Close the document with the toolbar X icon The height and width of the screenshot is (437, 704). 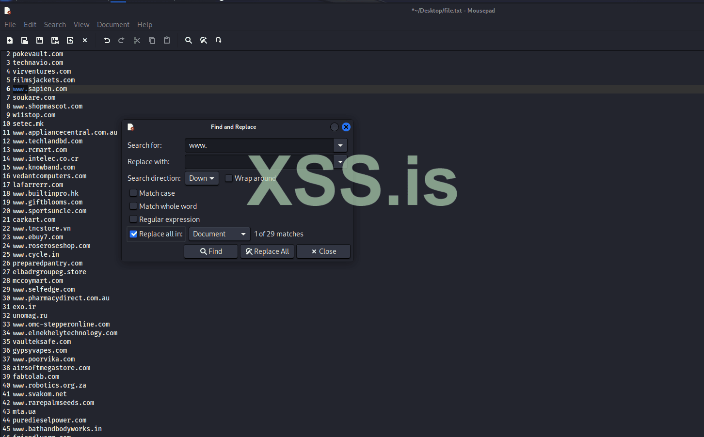pyautogui.click(x=85, y=40)
